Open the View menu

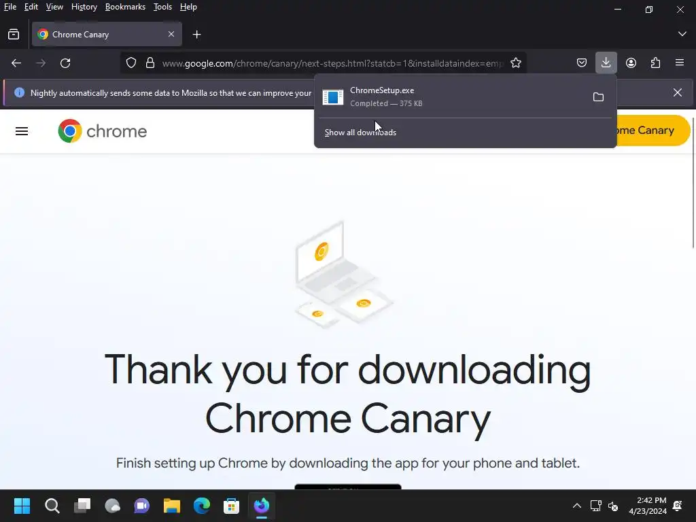[x=54, y=7]
